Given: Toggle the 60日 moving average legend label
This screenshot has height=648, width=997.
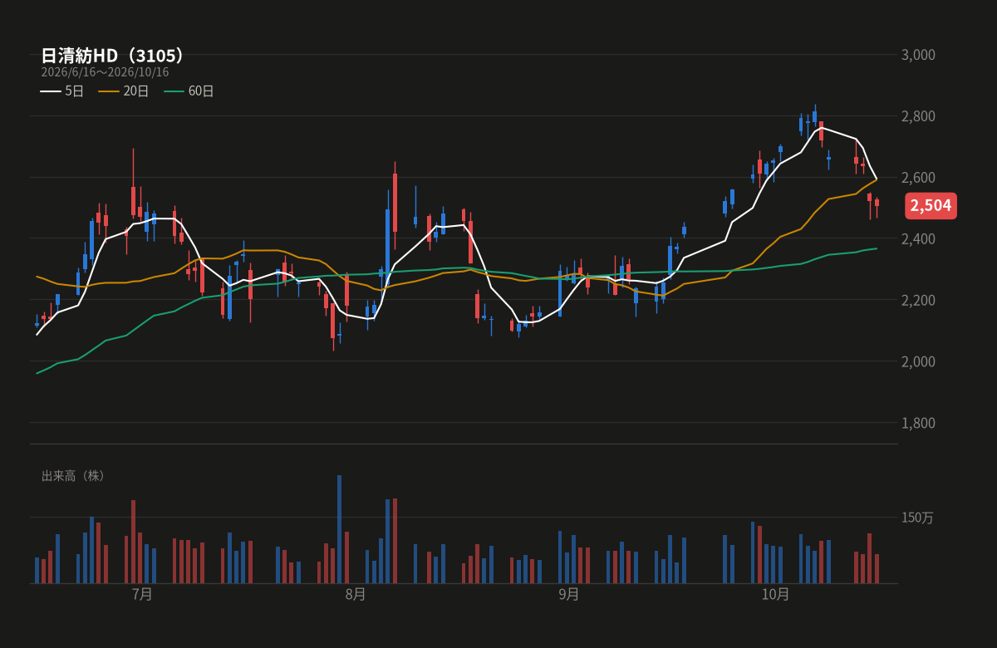Looking at the screenshot, I should [201, 91].
